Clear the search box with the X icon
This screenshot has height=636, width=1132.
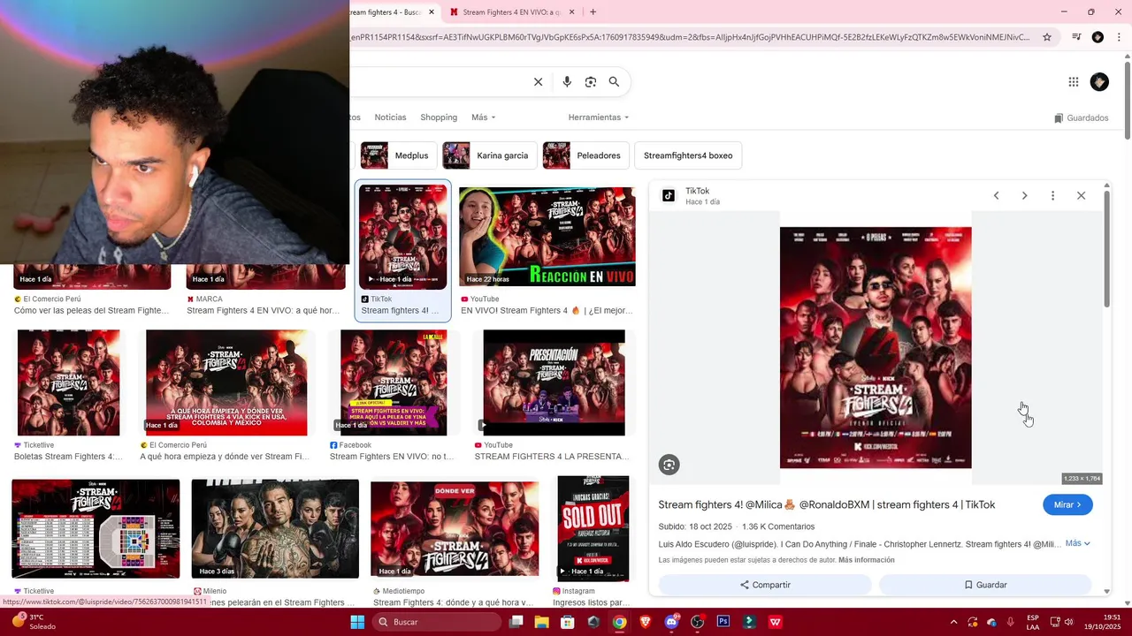(x=538, y=82)
